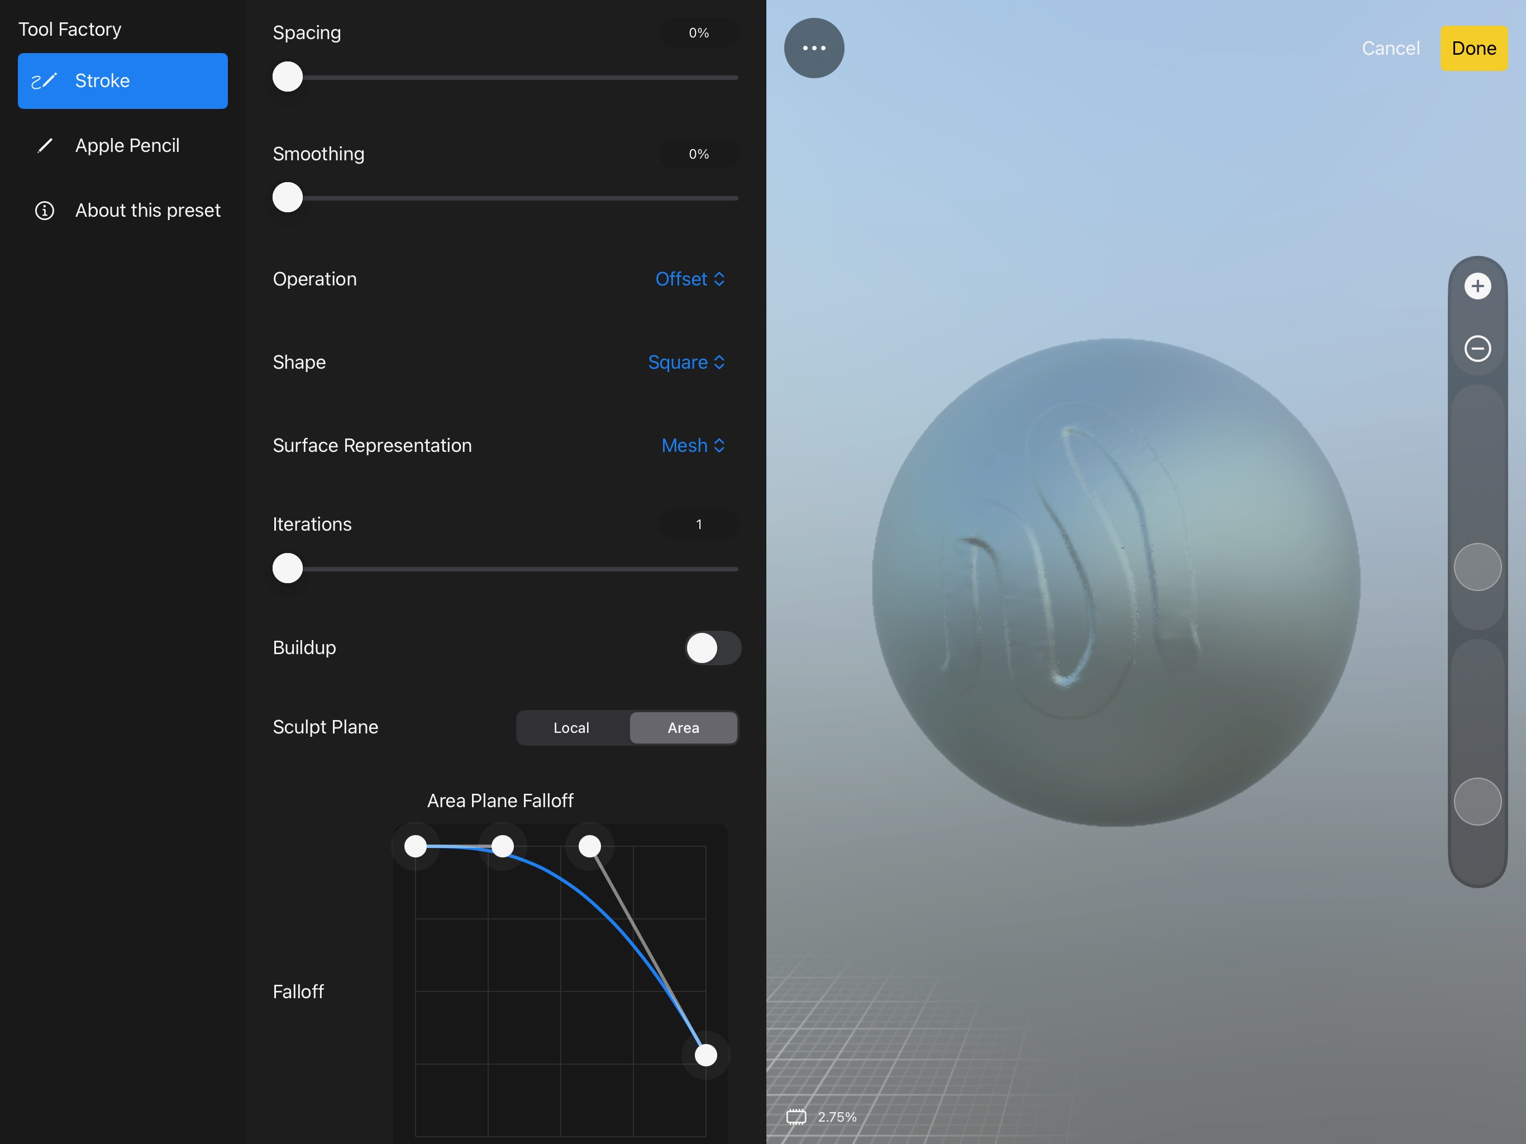Select Local sculpt plane option
The image size is (1526, 1144).
(x=571, y=728)
